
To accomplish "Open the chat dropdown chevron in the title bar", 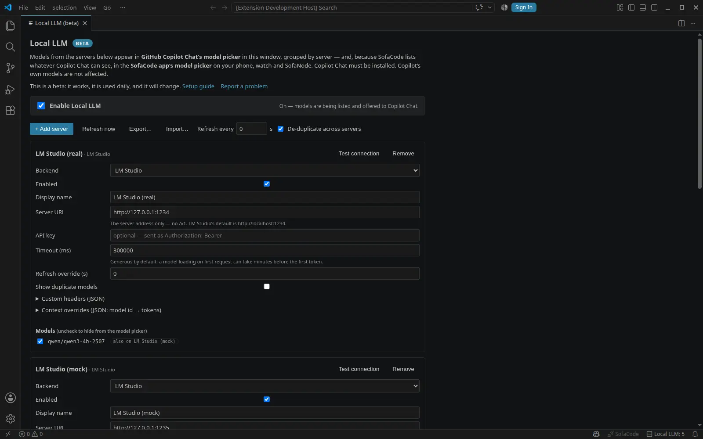I will [x=489, y=7].
